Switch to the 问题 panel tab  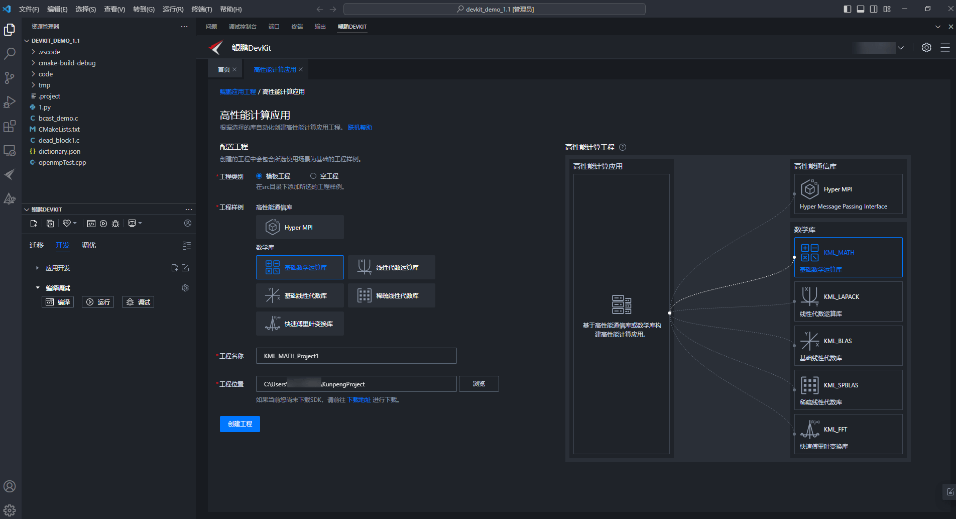pos(211,27)
